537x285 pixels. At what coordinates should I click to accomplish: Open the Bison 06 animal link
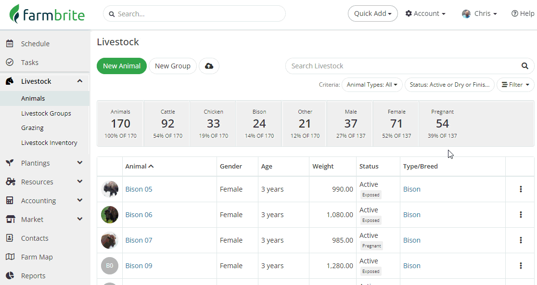[x=139, y=214]
